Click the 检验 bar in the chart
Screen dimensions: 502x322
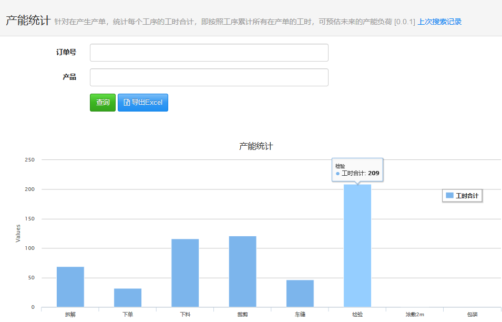click(357, 246)
